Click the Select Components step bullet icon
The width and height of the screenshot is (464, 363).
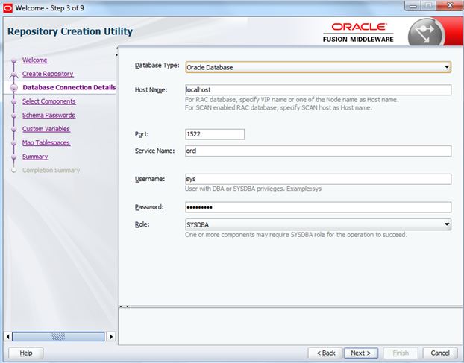[13, 101]
